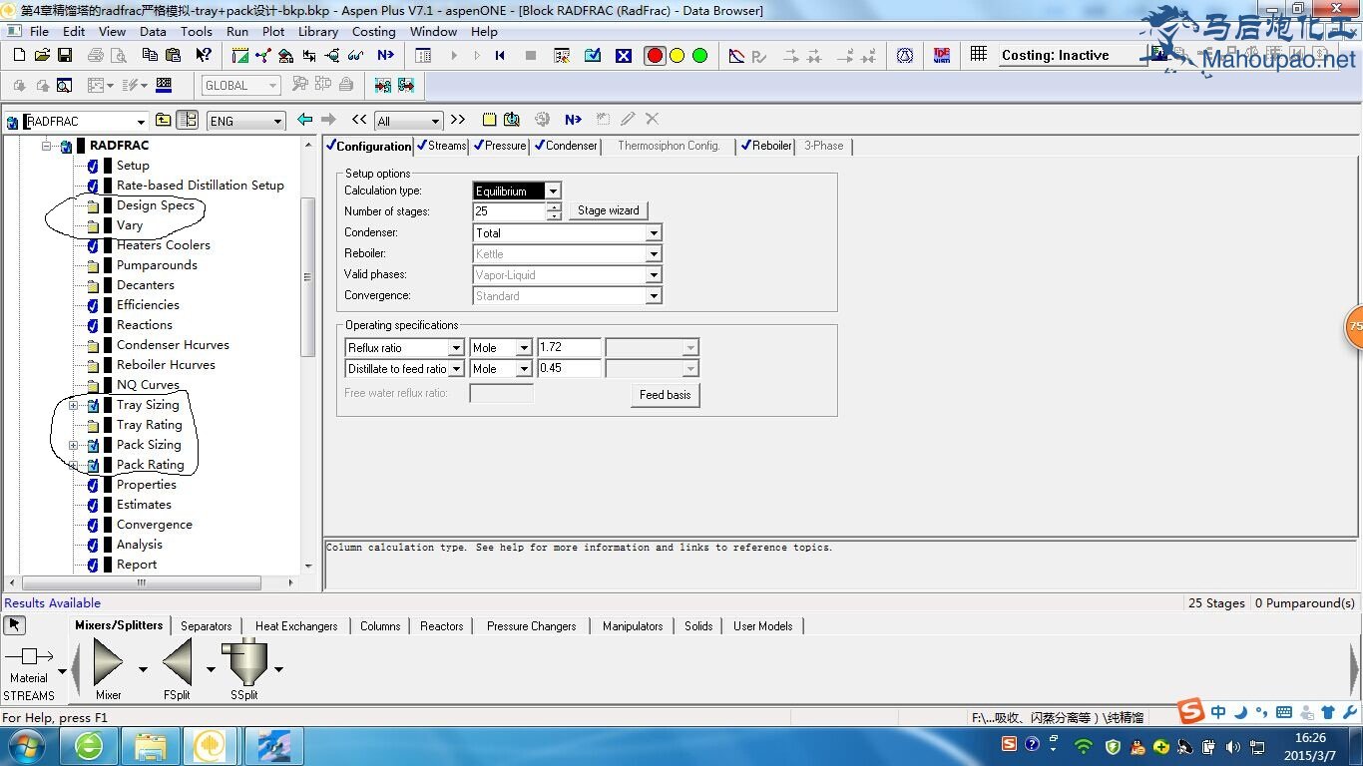1363x766 pixels.
Task: Click the New file icon
Action: [x=18, y=56]
